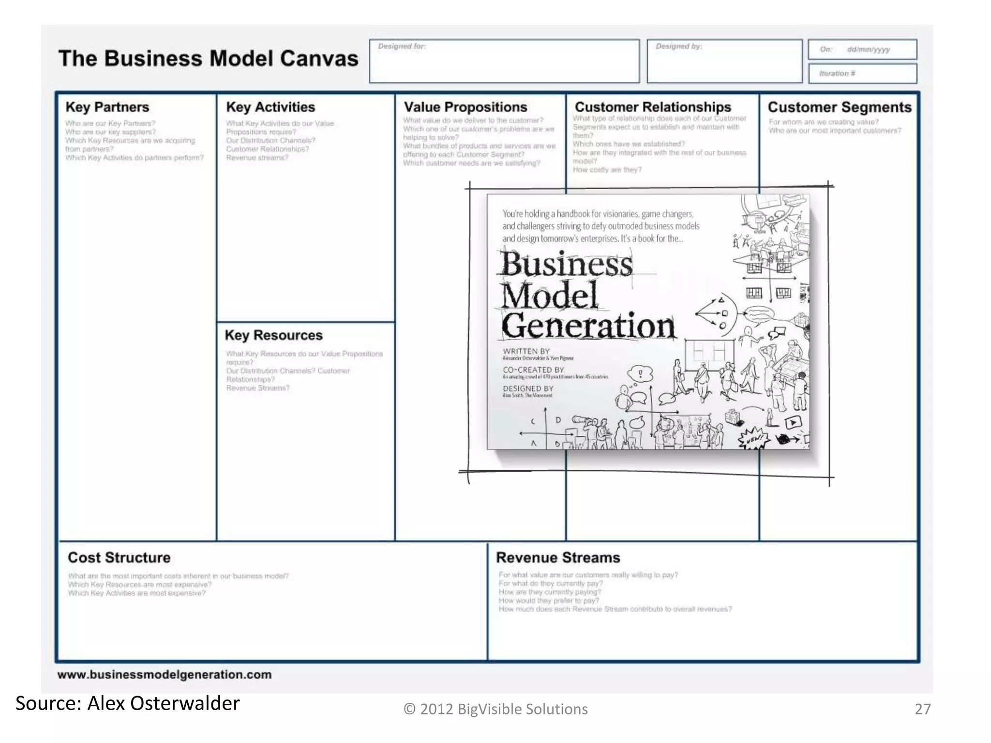Click "Which ones have we established?" line
Viewport: 991px width, 743px height.
629,144
